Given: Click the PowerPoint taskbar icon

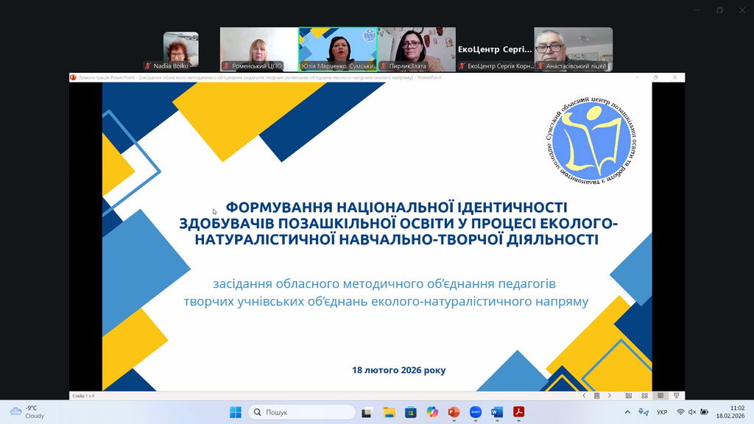Looking at the screenshot, I should click(454, 412).
